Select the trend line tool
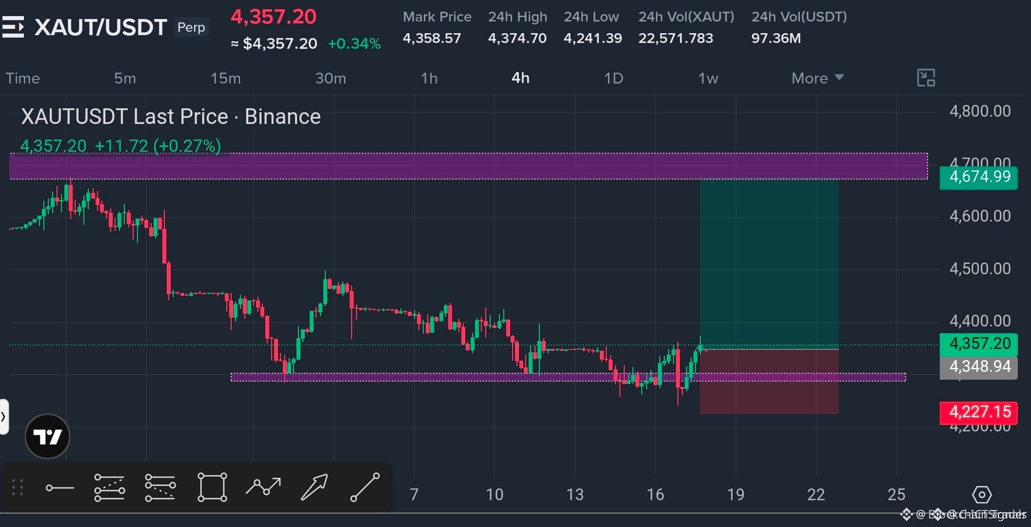 [365, 487]
